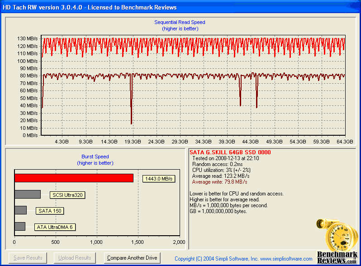Click the gray SATA 150 bar
361x266 pixels.
(x=20, y=210)
